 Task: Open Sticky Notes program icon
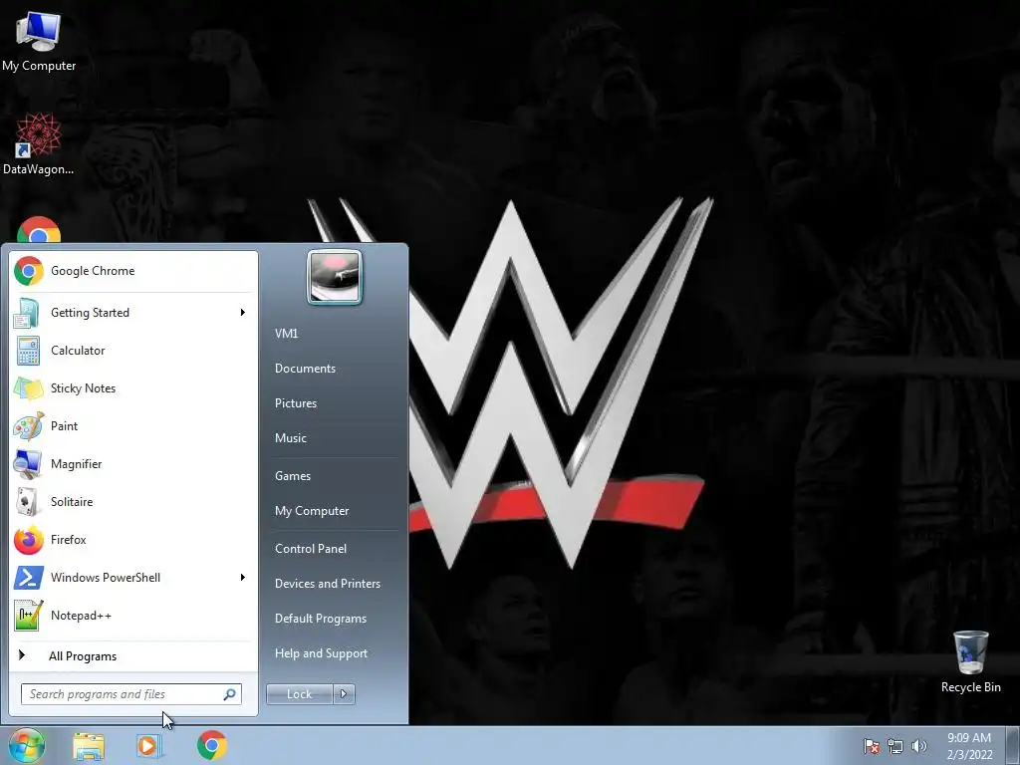(x=28, y=388)
